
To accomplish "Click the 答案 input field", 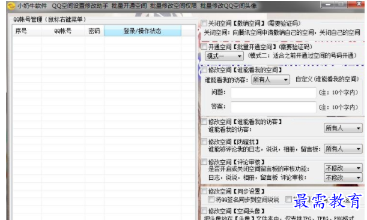I will click(273, 107).
